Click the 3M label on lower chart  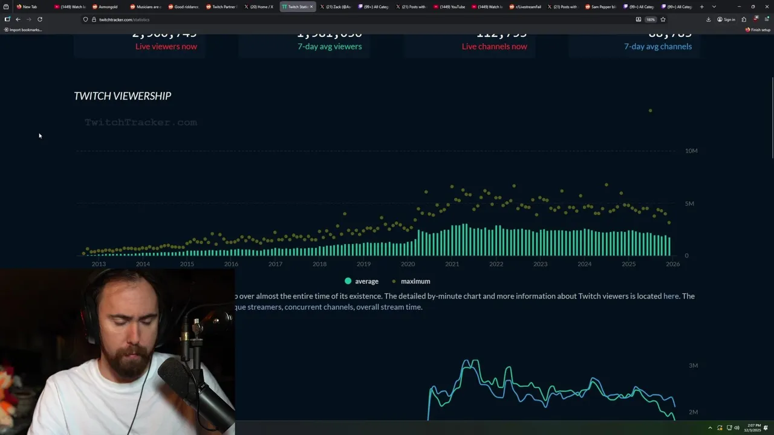pos(694,366)
